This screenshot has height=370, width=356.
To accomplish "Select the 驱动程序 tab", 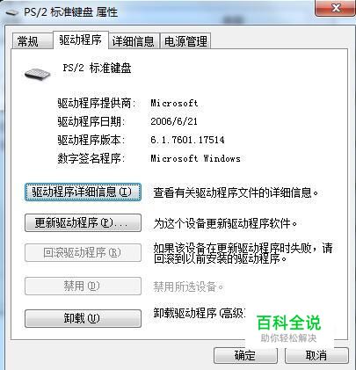I will [x=81, y=40].
